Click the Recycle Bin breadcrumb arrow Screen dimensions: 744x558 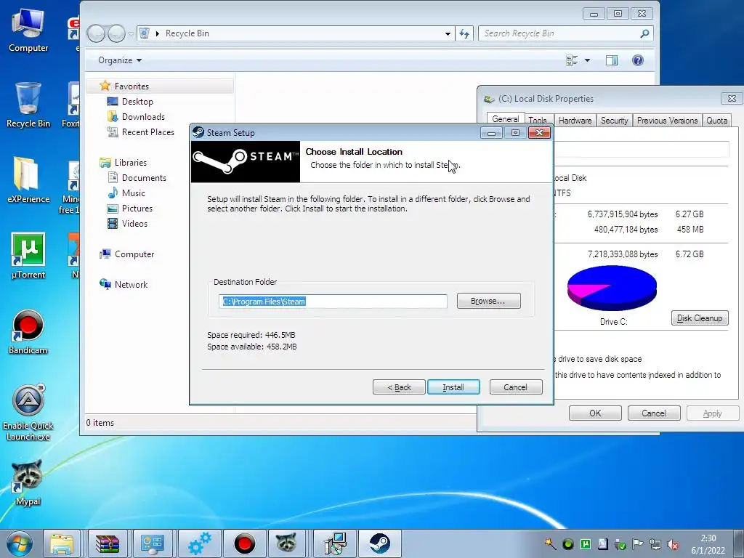point(158,33)
